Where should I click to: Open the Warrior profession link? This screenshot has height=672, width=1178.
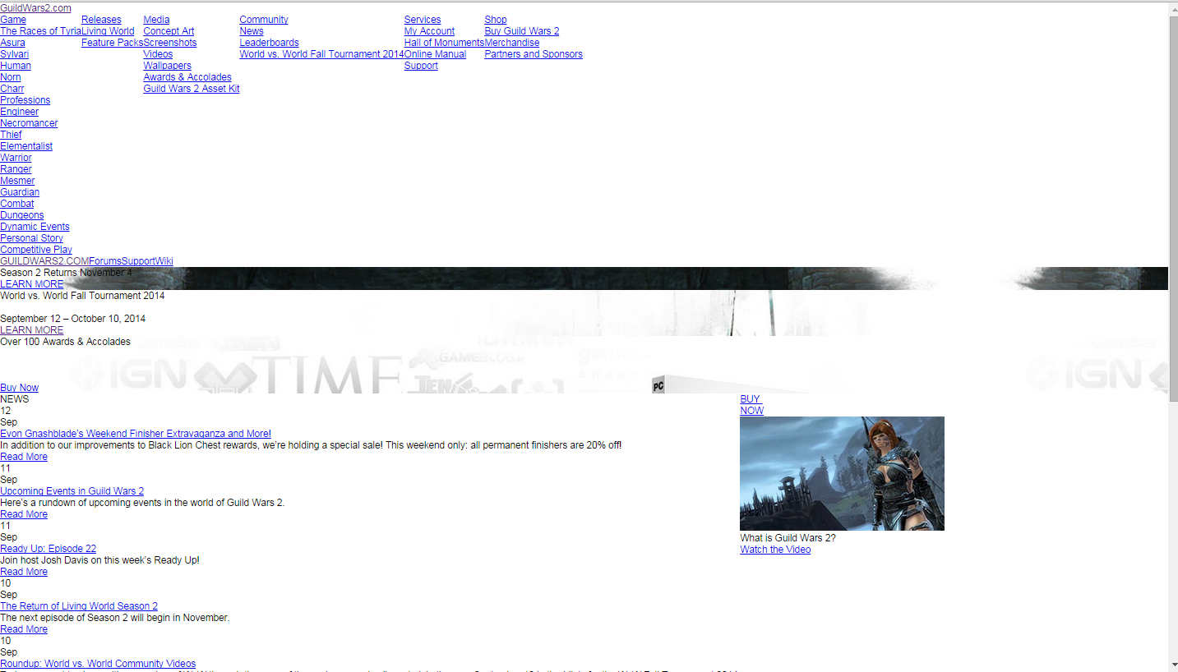[16, 158]
